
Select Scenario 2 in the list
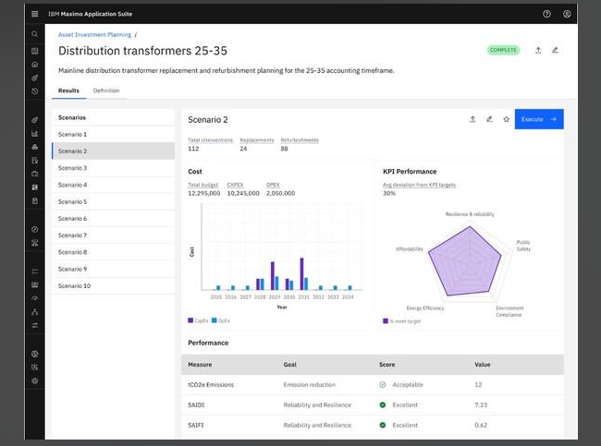[x=113, y=151]
